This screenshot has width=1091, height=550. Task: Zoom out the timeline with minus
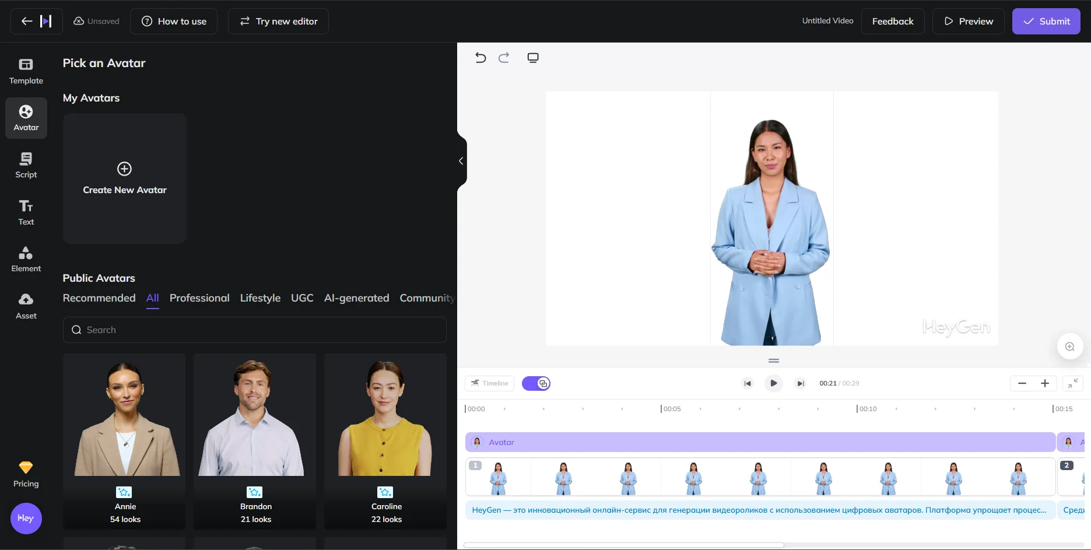(x=1022, y=383)
